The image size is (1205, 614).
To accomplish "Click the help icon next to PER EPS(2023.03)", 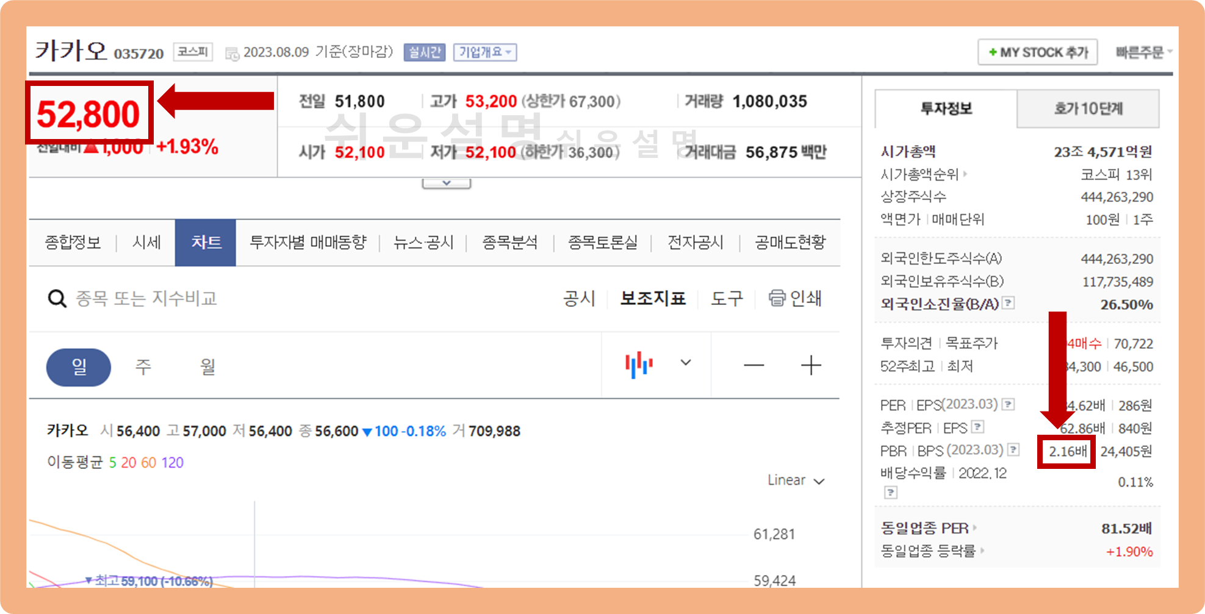I will tap(1009, 404).
